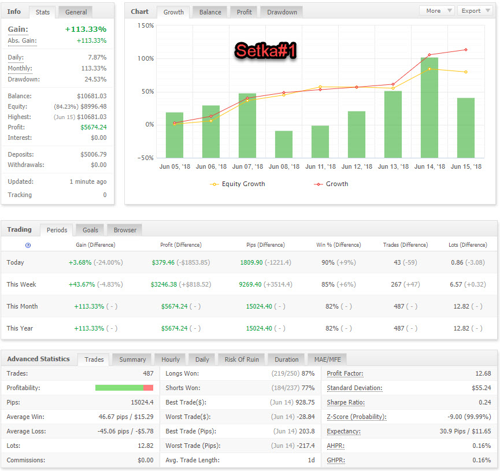Click the Best Trade($) value 928.75

[305, 402]
